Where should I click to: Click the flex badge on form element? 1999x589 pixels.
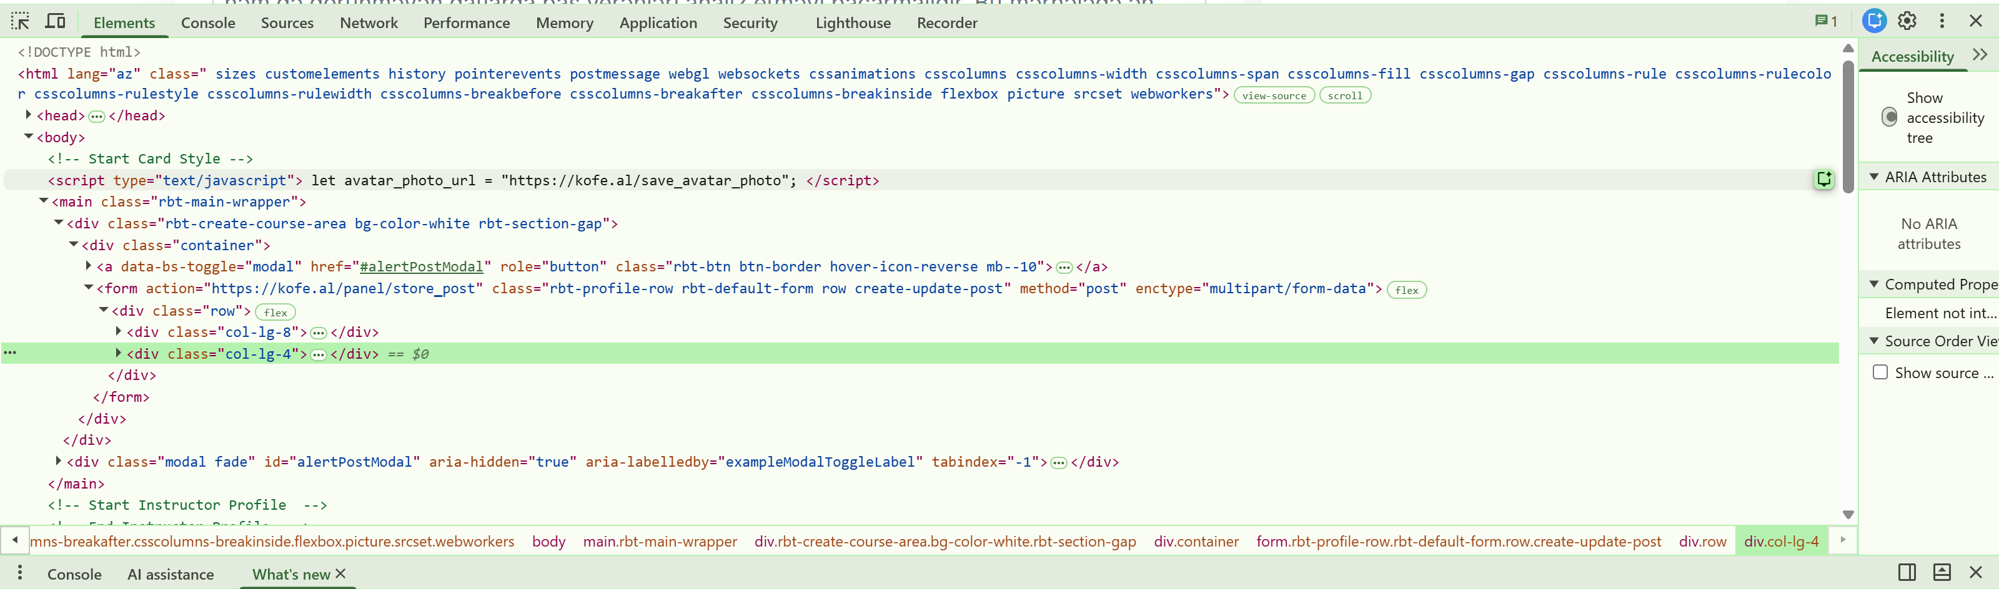1406,290
